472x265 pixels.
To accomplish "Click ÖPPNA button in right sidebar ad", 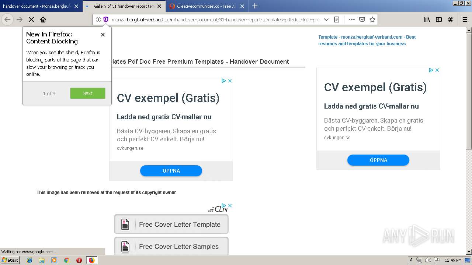I will [x=378, y=160].
